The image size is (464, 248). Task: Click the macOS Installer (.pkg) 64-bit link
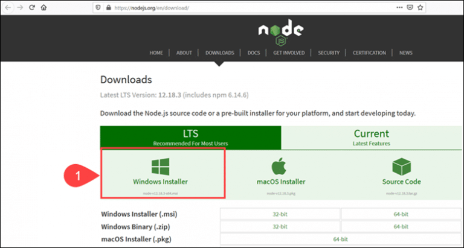[x=341, y=239]
